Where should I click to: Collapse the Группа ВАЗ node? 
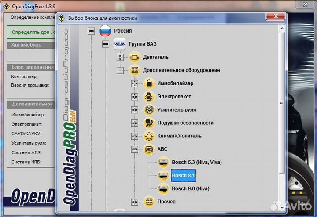[x=106, y=44]
